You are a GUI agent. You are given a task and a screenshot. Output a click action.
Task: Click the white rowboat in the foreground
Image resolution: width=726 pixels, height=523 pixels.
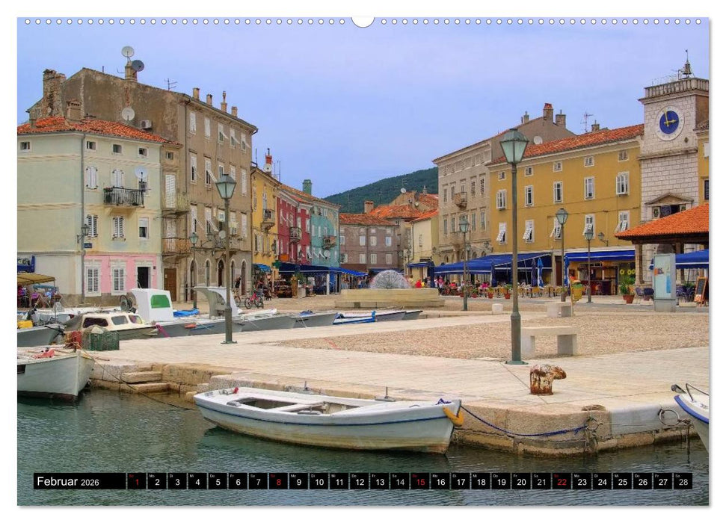click(322, 413)
